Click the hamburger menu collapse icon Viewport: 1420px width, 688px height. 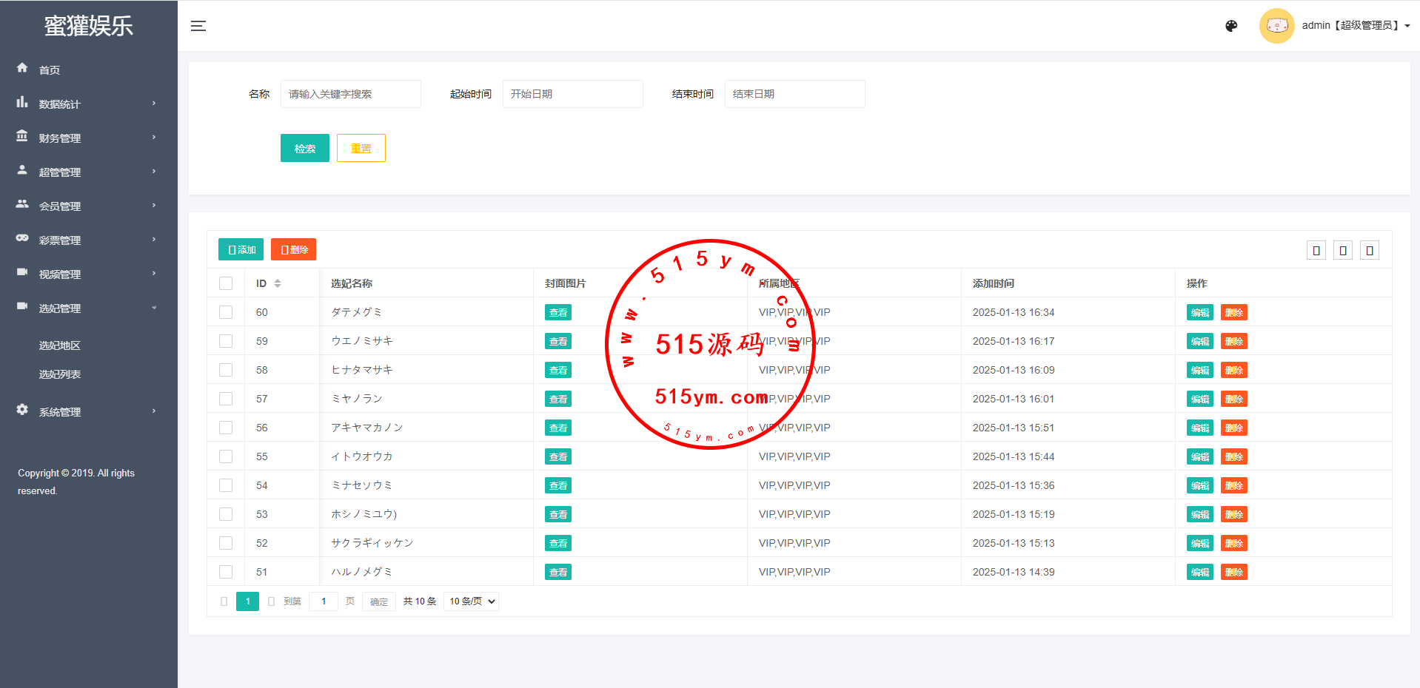pyautogui.click(x=198, y=26)
